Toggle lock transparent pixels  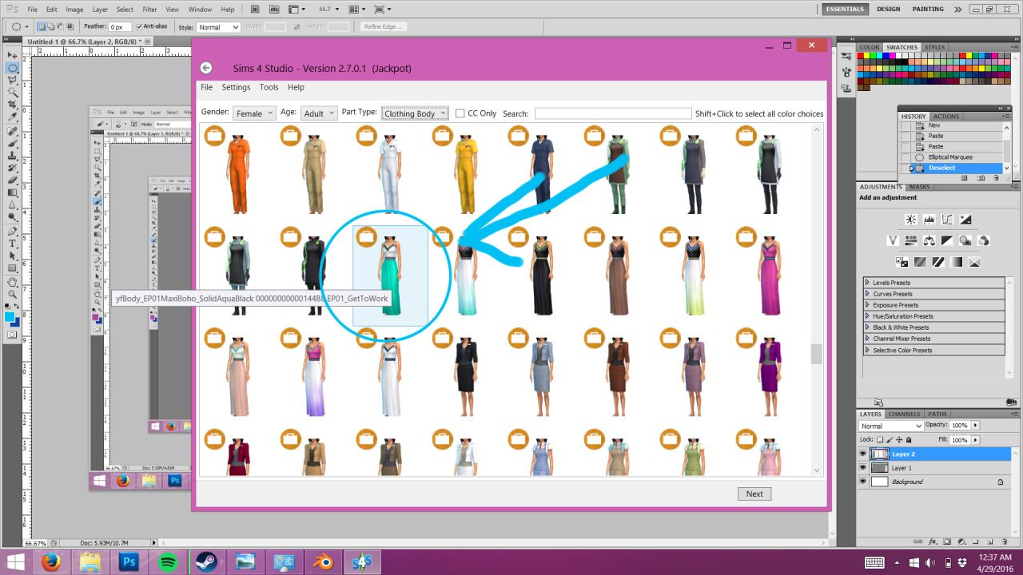(x=880, y=439)
